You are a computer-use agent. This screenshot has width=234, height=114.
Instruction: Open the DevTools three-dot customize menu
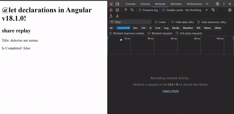pos(224,4)
